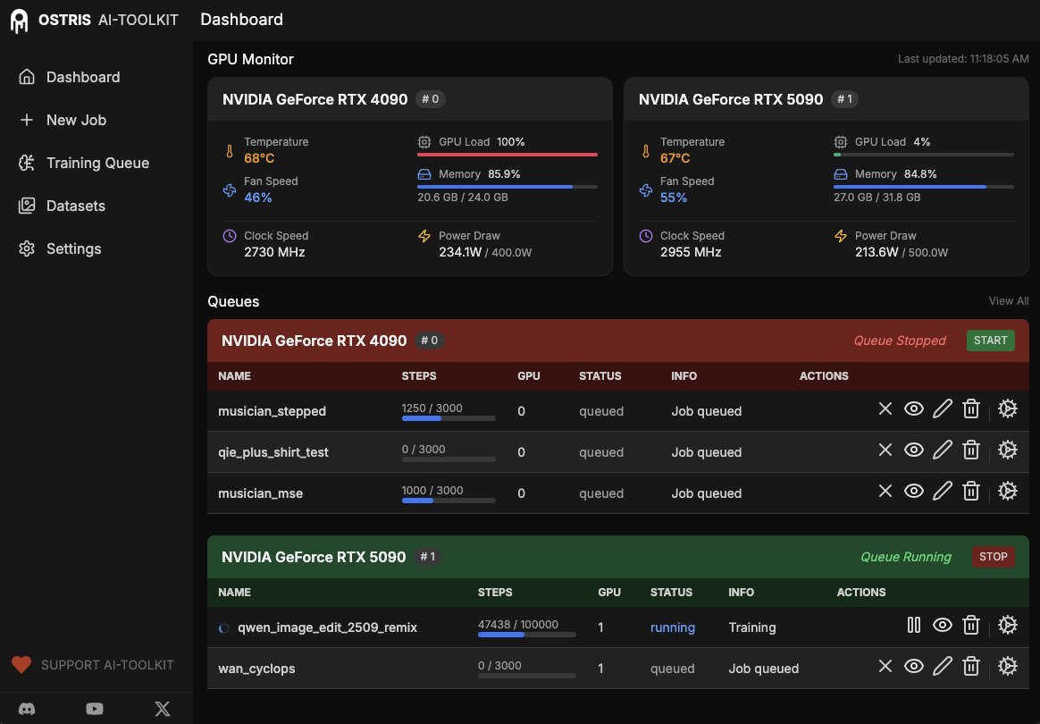Screen dimensions: 1040x724
Task: Open the YouTube icon in footer
Action: [x=94, y=708]
